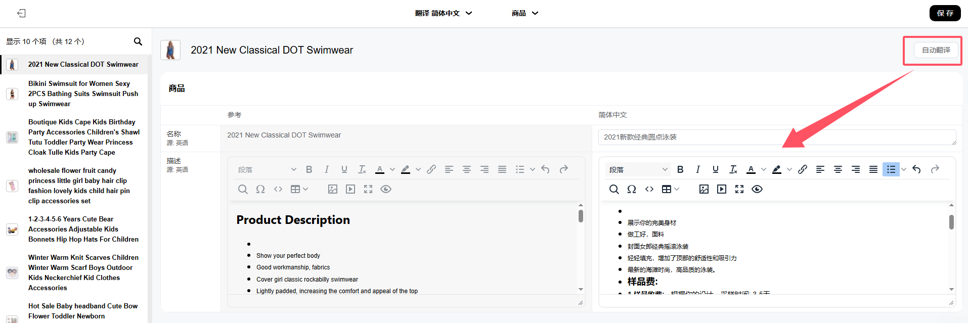Insert image in Chinese description editor
Viewport: 968px width, 323px height.
[703, 189]
